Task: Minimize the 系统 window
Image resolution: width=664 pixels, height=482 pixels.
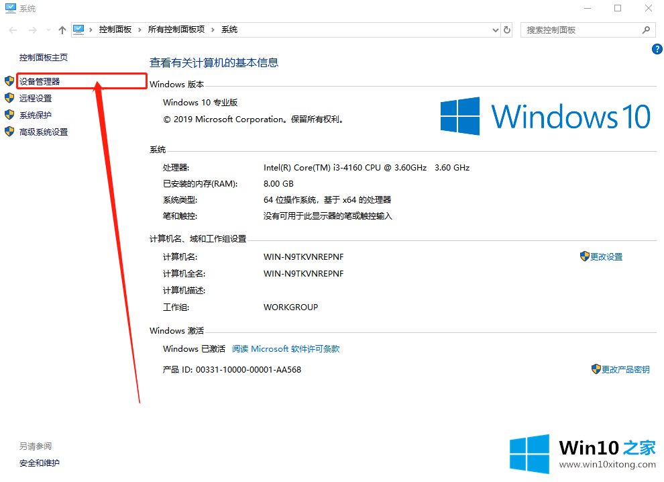Action: tap(588, 9)
